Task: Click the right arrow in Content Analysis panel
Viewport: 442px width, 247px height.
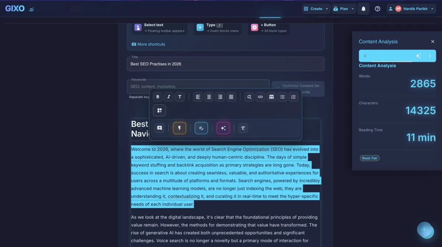Action: [x=429, y=56]
